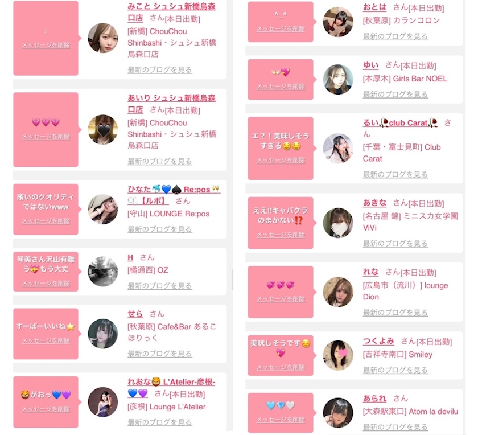Click れおな's avatar in blue dress
This screenshot has width=478, height=435.
103,402
